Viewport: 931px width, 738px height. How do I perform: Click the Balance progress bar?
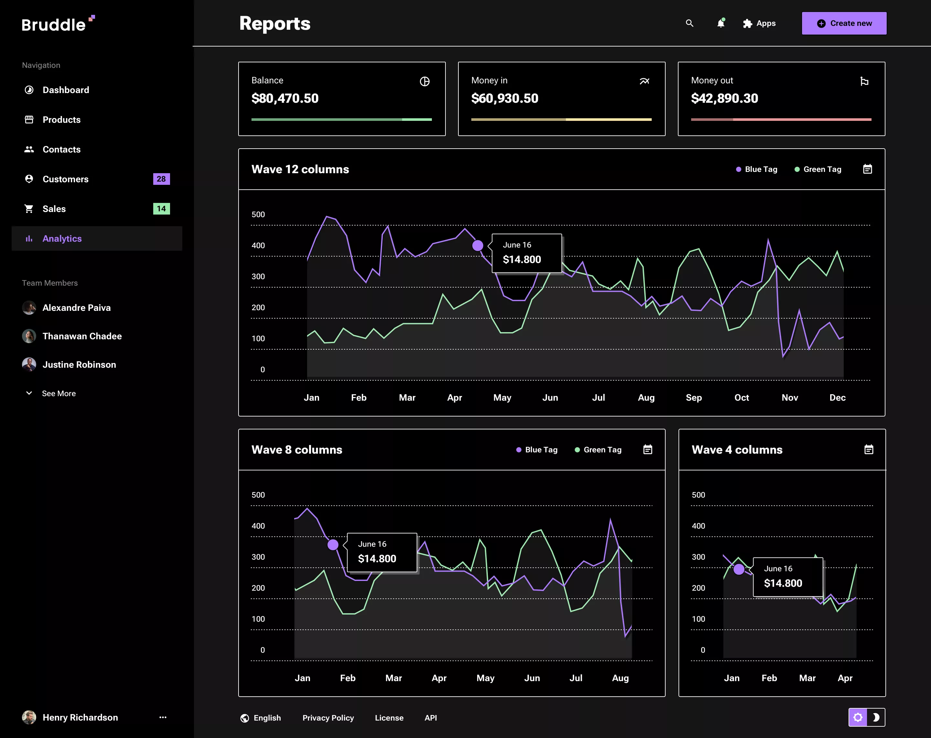[341, 120]
